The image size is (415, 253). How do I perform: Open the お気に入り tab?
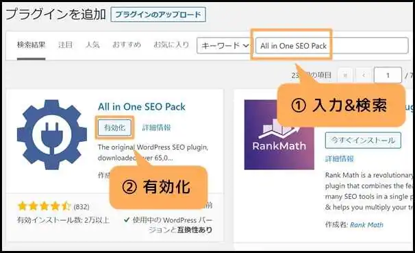[171, 45]
